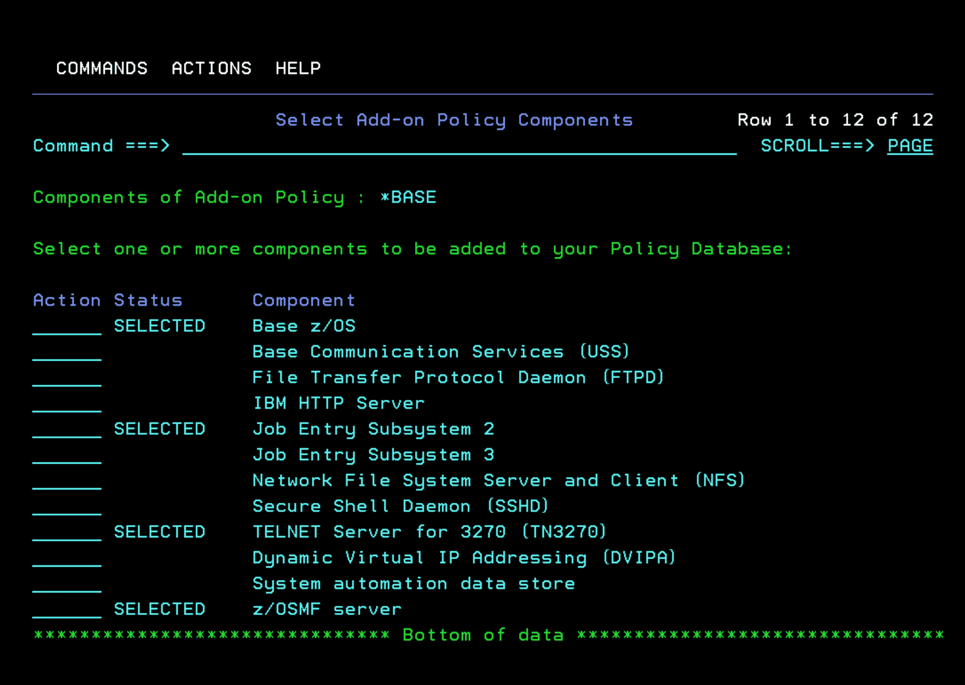Click action field for File Transfer Protocol Daemon
The width and height of the screenshot is (965, 685).
click(67, 378)
